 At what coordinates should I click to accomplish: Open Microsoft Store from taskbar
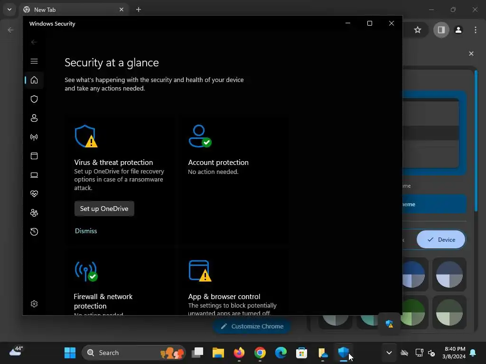301,353
